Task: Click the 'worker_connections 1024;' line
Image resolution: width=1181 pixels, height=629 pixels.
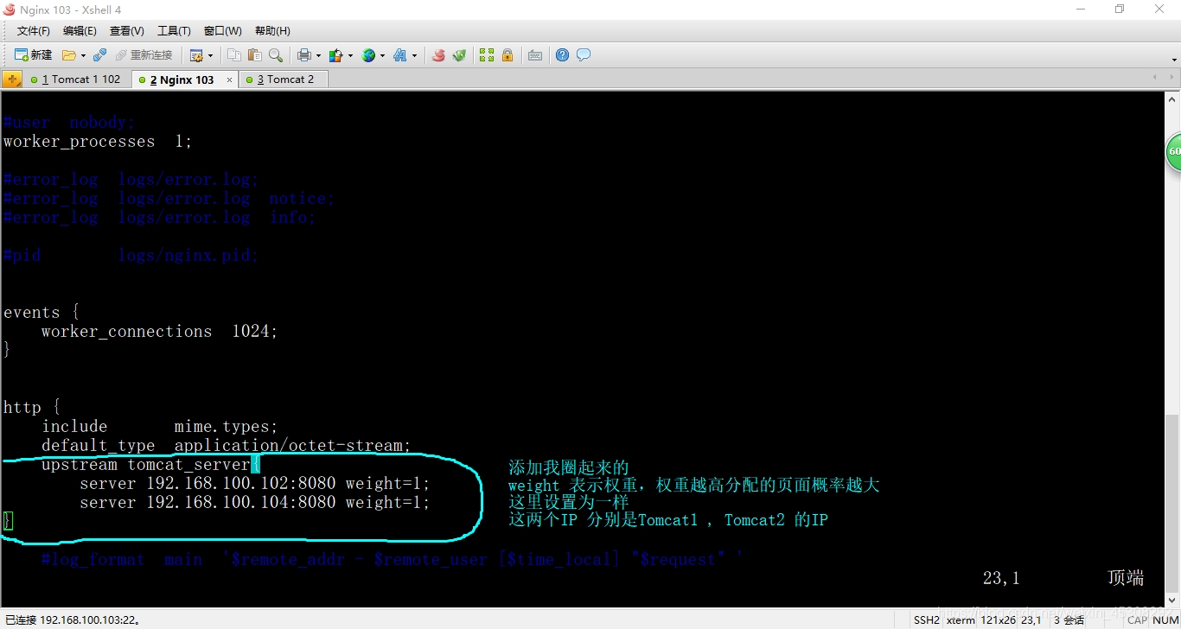Action: click(x=159, y=331)
